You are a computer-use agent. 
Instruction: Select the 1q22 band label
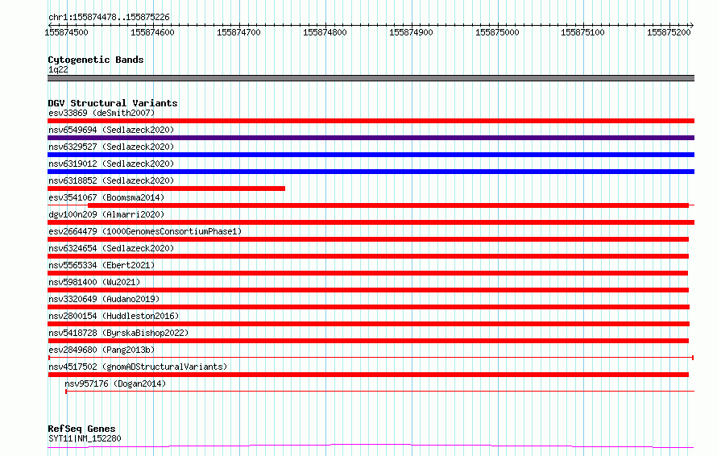coord(58,69)
